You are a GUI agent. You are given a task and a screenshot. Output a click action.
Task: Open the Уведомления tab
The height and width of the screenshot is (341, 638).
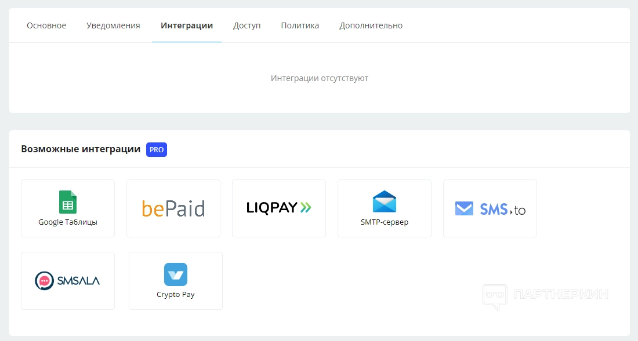[113, 25]
